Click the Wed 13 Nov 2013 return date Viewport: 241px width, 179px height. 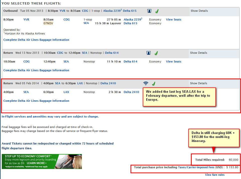(x=27, y=53)
